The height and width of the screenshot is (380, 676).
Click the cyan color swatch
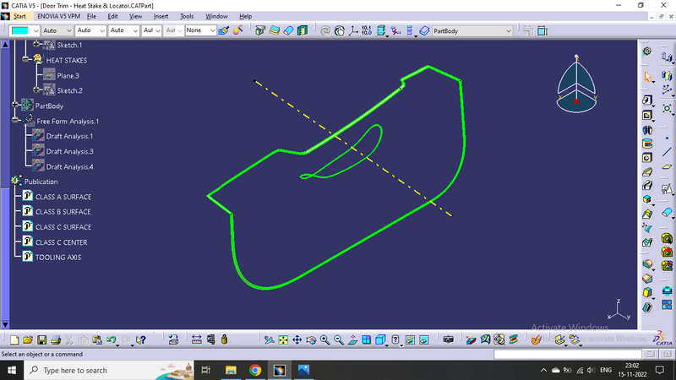click(19, 30)
